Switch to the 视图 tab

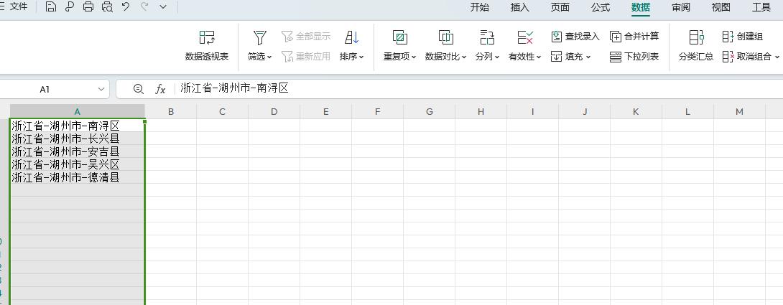(x=721, y=7)
